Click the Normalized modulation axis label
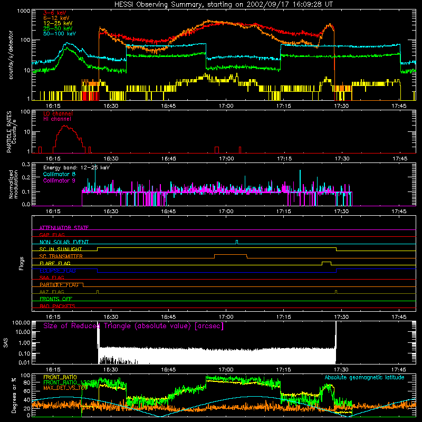 (14, 184)
